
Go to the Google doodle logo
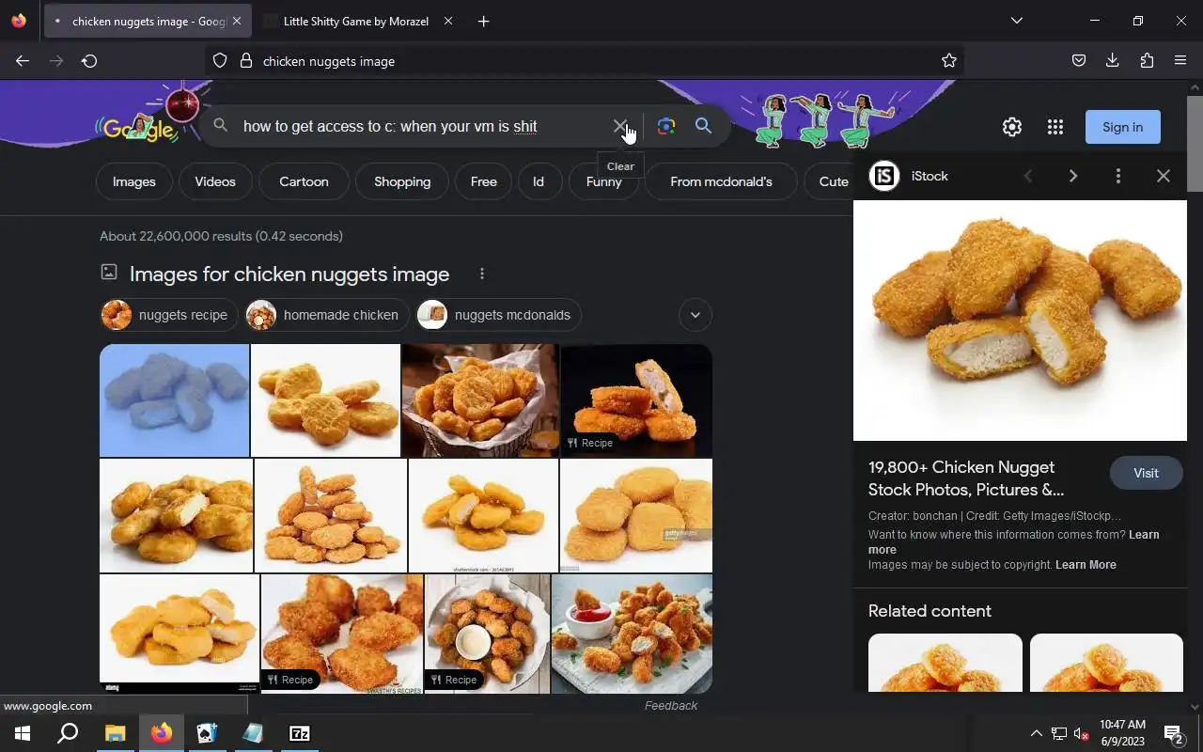pos(139,127)
